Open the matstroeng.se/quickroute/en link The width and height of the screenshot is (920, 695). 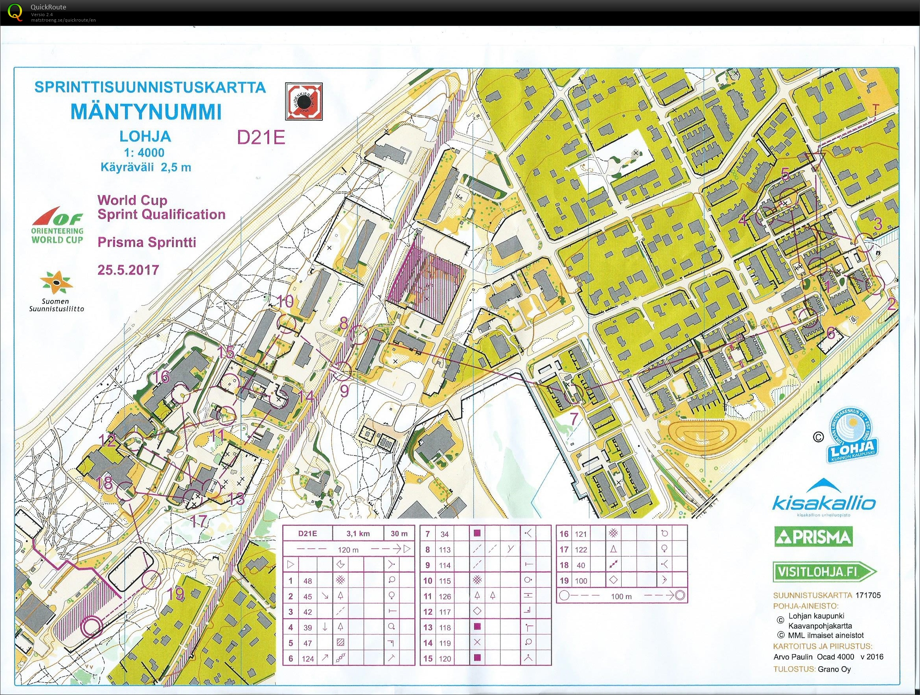[64, 20]
